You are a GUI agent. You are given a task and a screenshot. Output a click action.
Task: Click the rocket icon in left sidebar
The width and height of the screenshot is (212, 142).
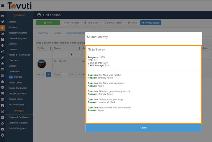click(3, 22)
